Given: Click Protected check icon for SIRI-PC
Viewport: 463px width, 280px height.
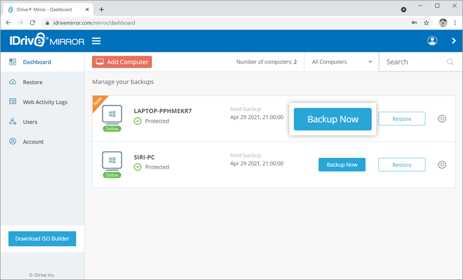Looking at the screenshot, I should coord(138,167).
